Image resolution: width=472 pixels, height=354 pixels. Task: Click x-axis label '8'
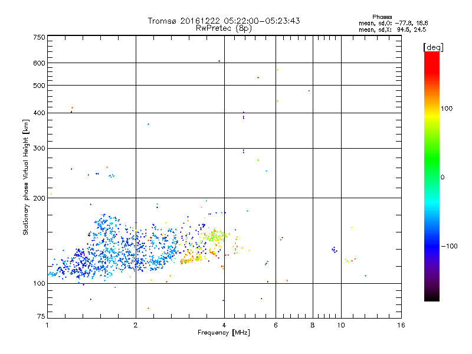coord(313,325)
